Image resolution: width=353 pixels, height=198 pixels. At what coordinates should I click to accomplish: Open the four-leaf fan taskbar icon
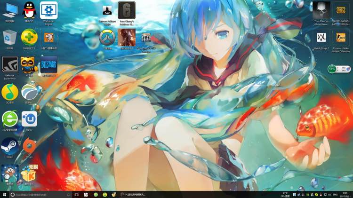coord(86,195)
